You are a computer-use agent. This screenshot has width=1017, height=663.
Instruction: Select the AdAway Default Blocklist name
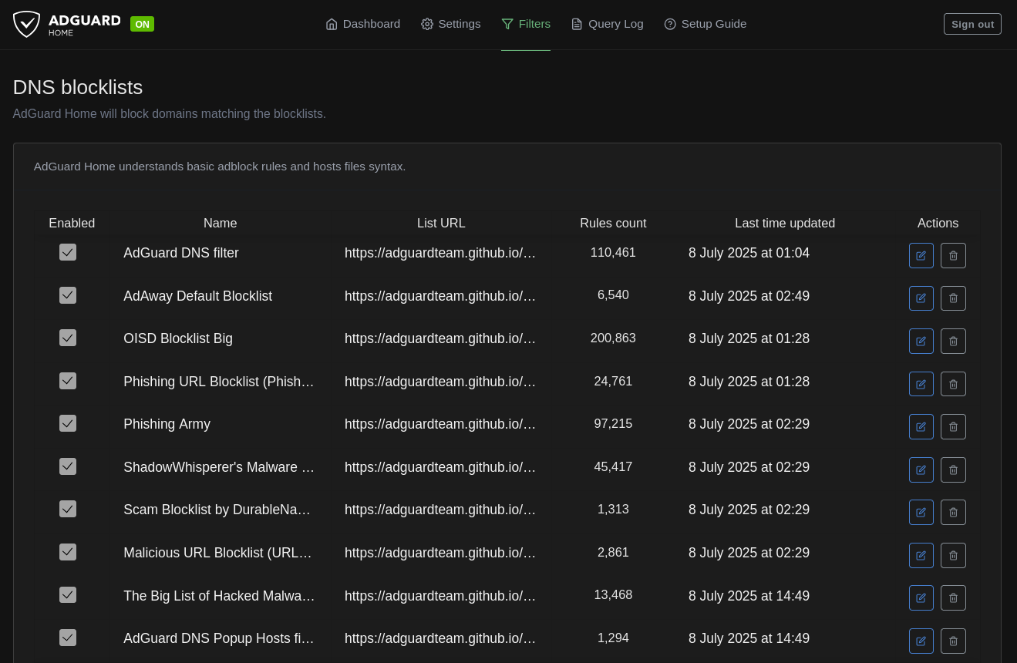tap(197, 296)
